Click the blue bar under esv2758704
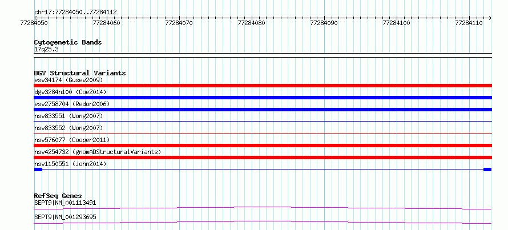Screen dimensions: 508x230 pyautogui.click(x=263, y=110)
